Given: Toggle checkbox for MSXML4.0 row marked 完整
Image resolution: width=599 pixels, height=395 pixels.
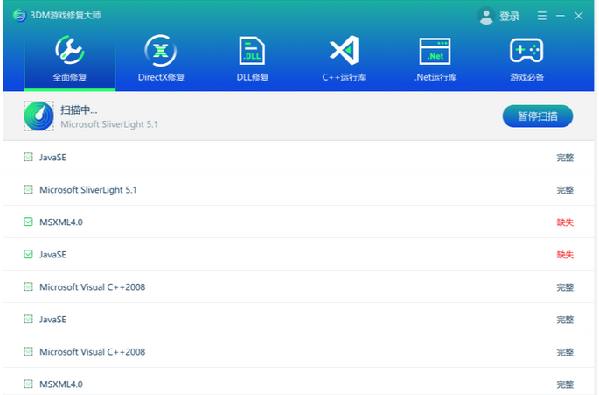Looking at the screenshot, I should tap(28, 384).
